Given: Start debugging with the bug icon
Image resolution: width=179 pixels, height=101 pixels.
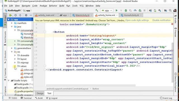Looking at the screenshot, I should [x=126, y=10].
